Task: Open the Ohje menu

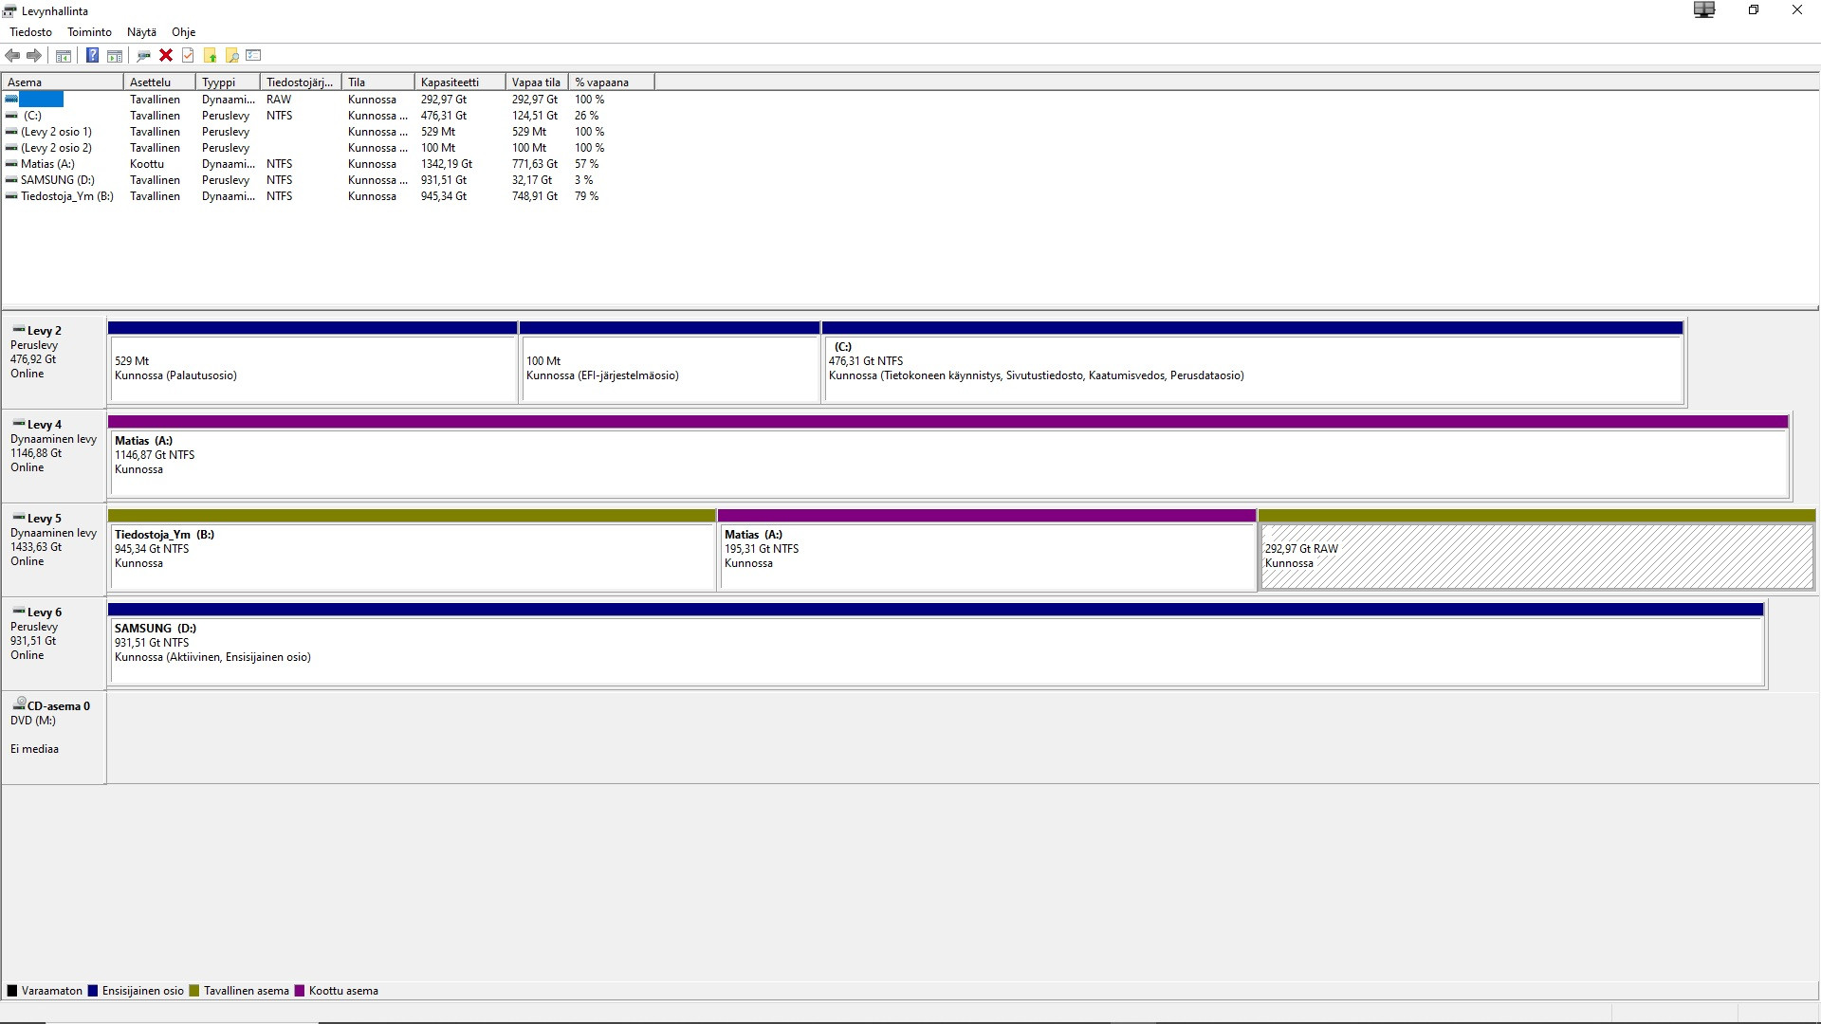Action: pyautogui.click(x=183, y=32)
